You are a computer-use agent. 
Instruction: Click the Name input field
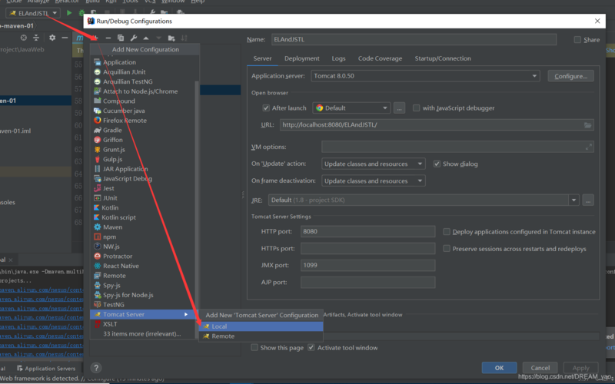coord(414,39)
